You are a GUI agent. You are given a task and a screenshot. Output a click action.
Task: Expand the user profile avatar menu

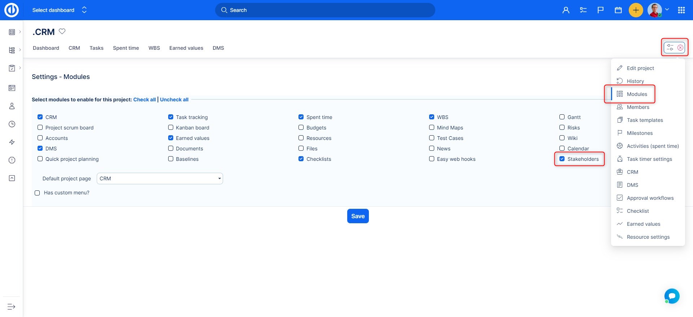point(658,10)
